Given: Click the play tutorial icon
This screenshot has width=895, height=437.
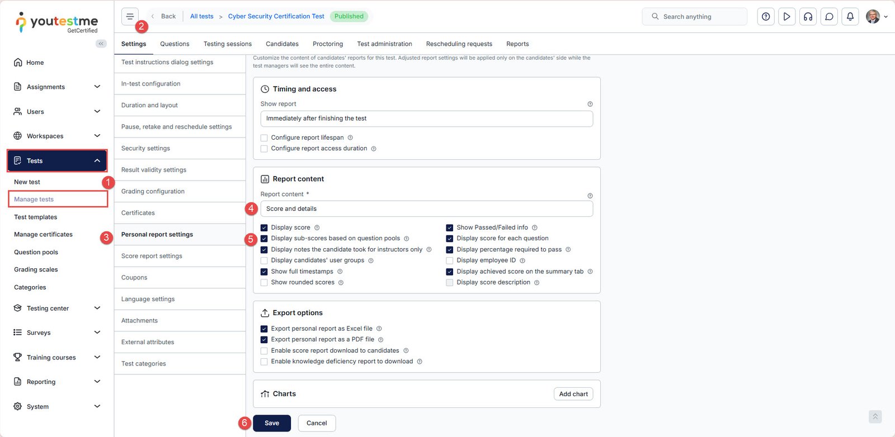Looking at the screenshot, I should pos(786,17).
